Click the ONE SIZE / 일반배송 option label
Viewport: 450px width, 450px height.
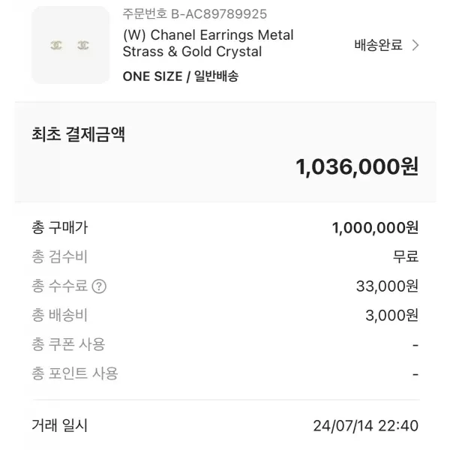pos(181,76)
